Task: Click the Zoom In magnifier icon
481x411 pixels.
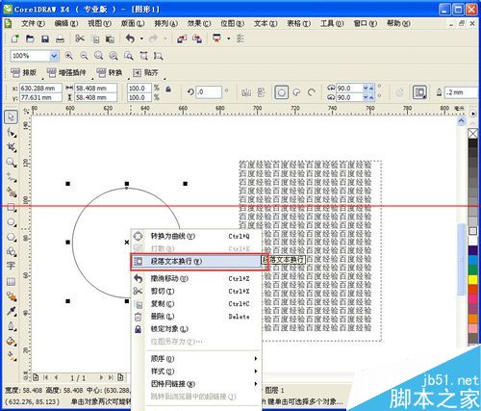Action: point(68,56)
